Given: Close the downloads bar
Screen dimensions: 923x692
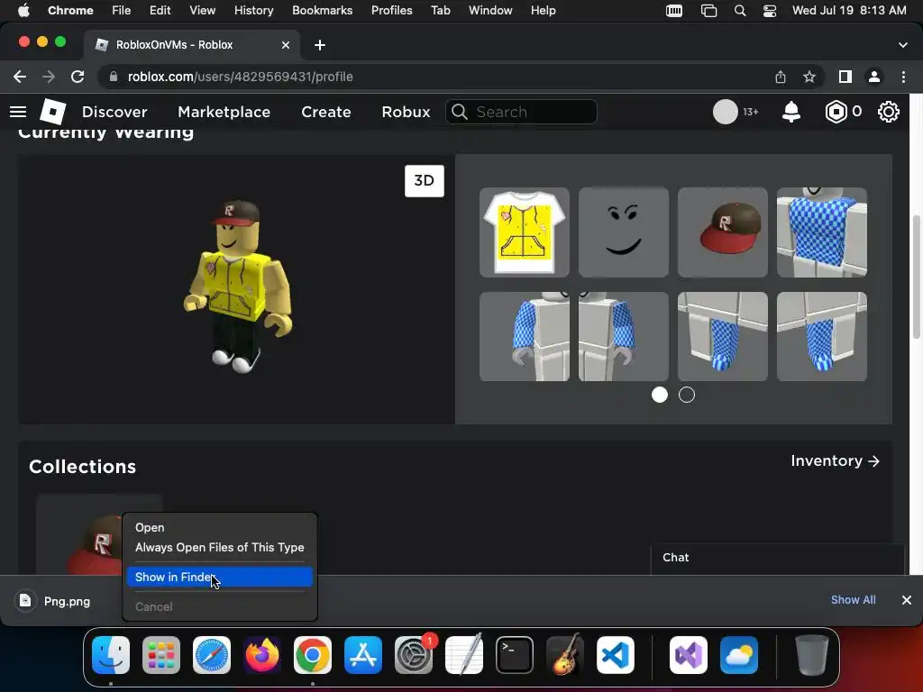Looking at the screenshot, I should [x=907, y=600].
